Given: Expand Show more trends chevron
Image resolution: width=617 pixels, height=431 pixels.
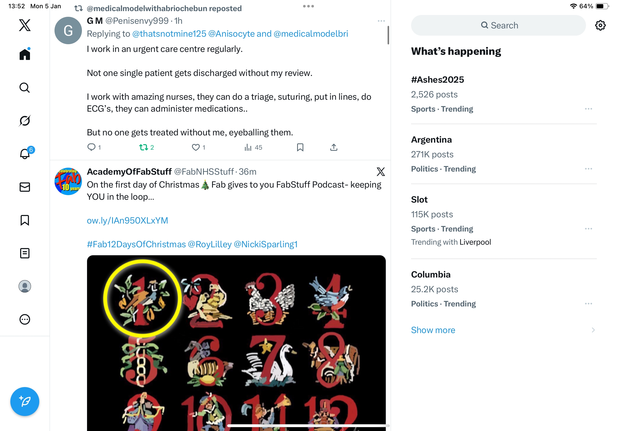Looking at the screenshot, I should [593, 330].
